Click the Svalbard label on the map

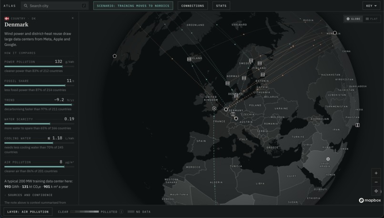[x=239, y=25]
